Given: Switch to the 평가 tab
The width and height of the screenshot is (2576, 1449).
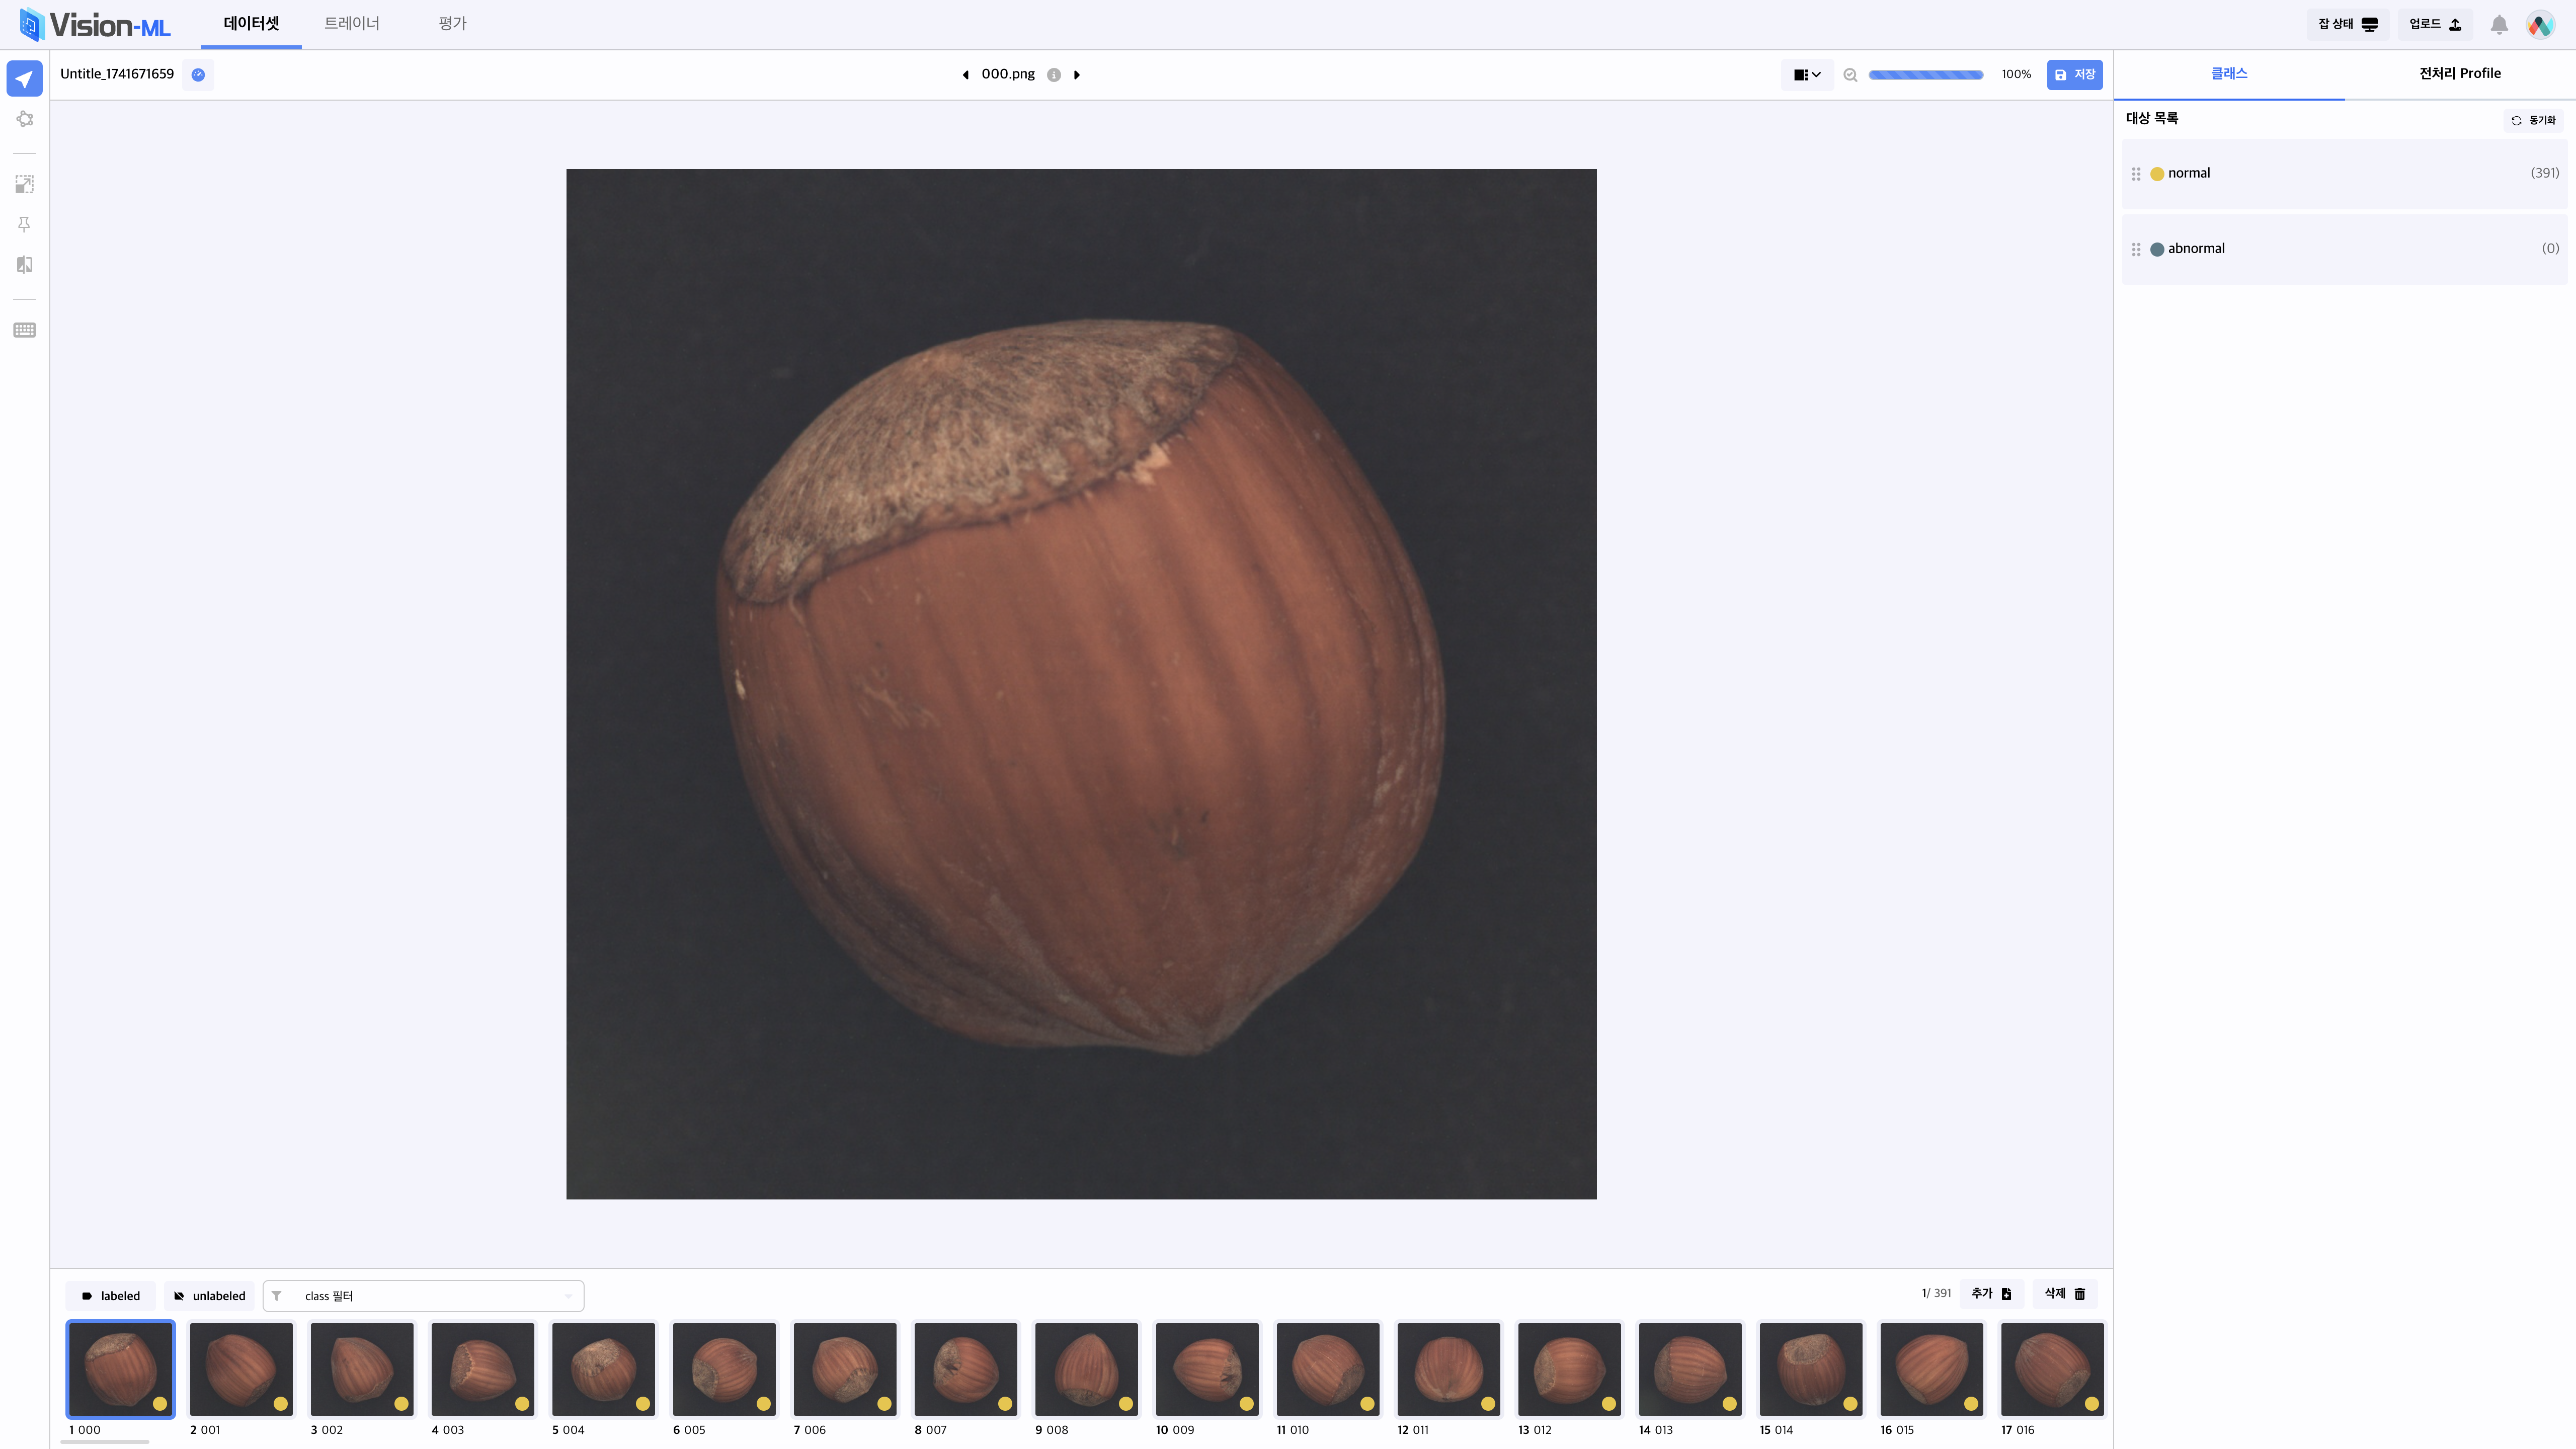Looking at the screenshot, I should pyautogui.click(x=453, y=24).
